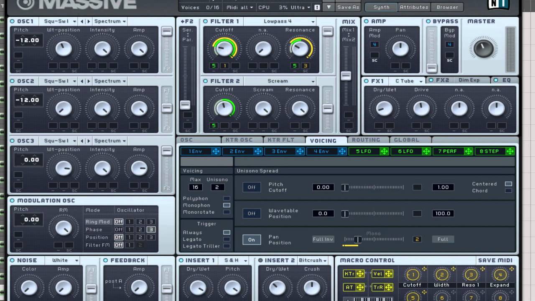This screenshot has width=535, height=301.
Task: Open the Browser view
Action: [x=447, y=7]
